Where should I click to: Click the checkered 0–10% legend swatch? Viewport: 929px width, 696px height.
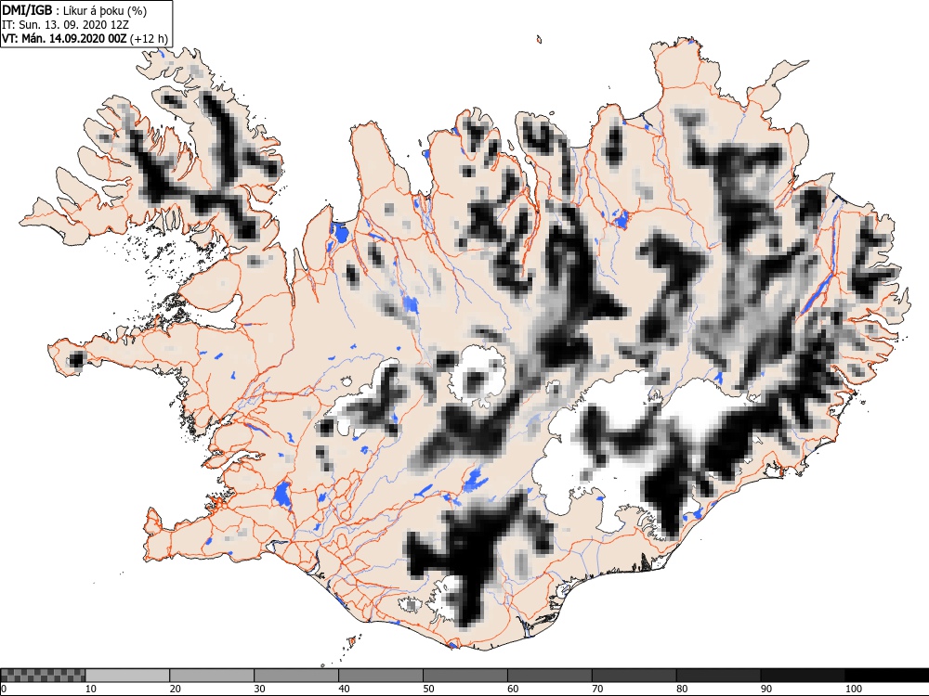43,676
